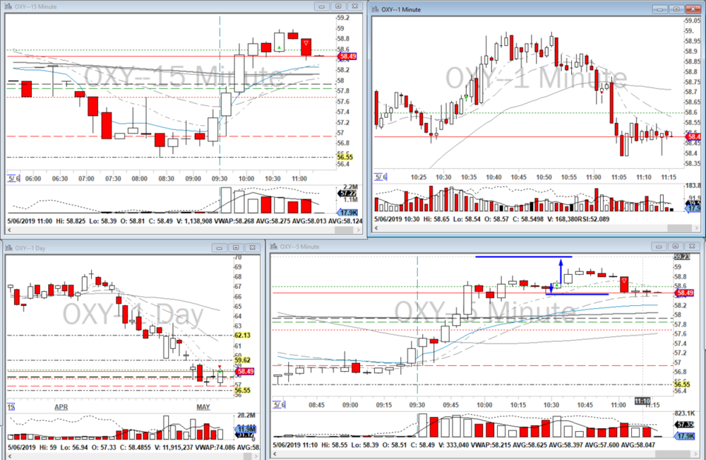Click the OXY 1 Day chart window icon
Screen dimensions: 706x460
click(x=8, y=247)
